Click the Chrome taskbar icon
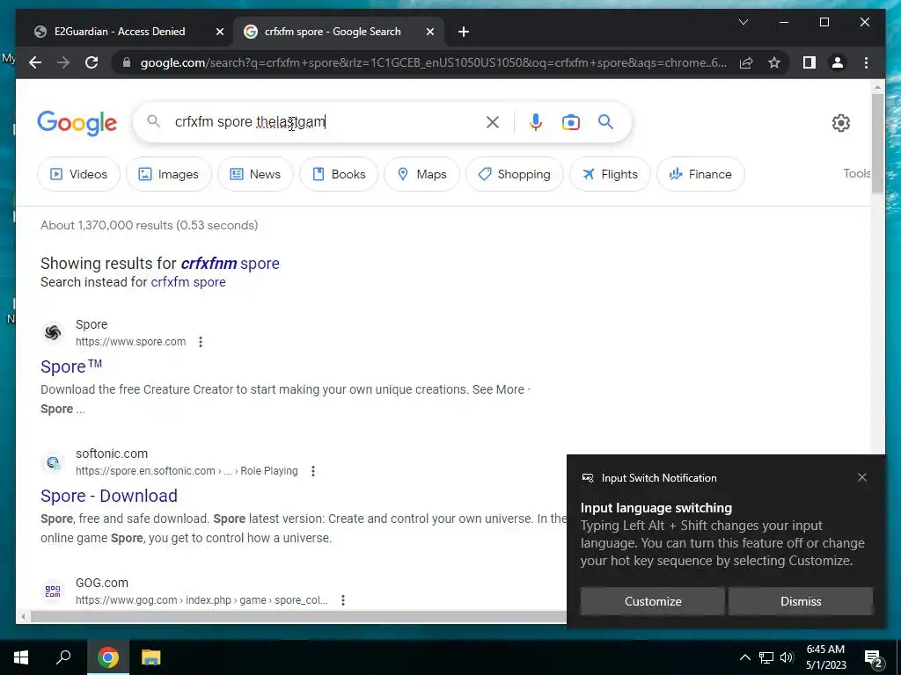The image size is (901, 675). coord(107,657)
